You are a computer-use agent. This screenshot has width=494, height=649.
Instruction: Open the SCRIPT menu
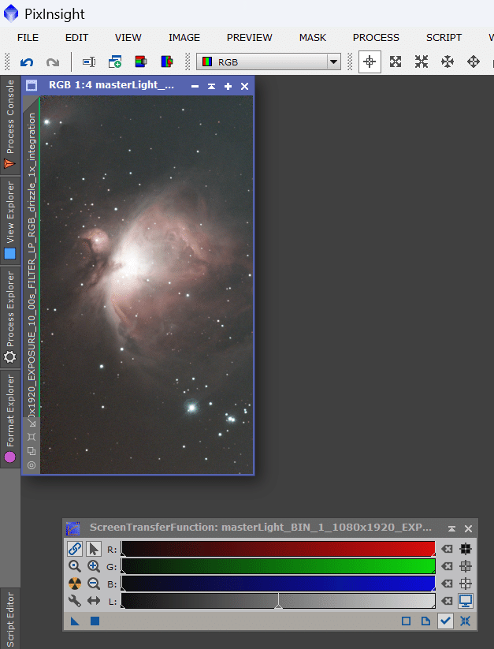coord(444,38)
